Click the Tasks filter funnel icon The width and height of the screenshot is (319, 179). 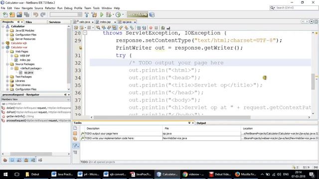coord(75,145)
